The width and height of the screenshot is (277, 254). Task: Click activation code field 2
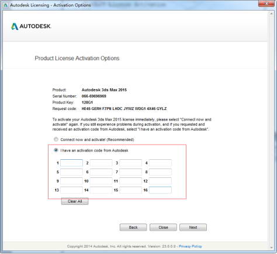pyautogui.click(x=101, y=163)
